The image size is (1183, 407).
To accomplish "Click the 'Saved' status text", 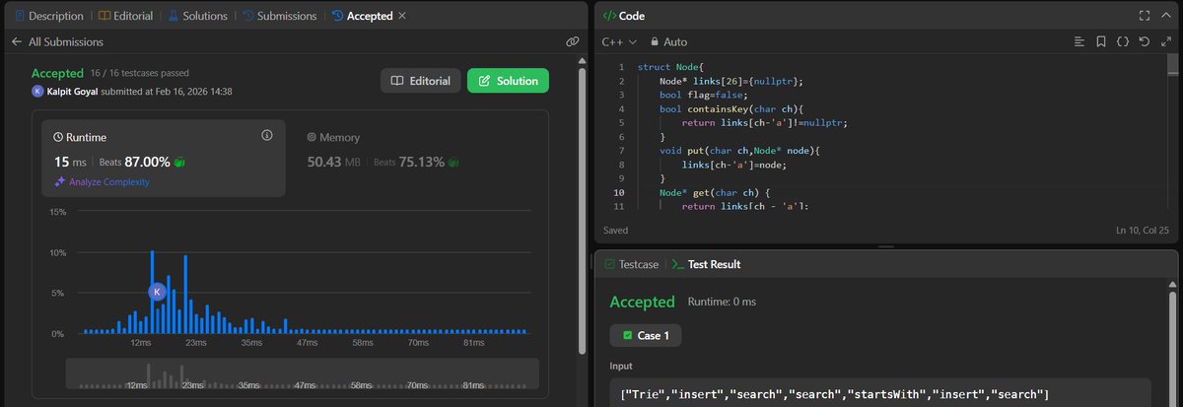I will pyautogui.click(x=616, y=230).
